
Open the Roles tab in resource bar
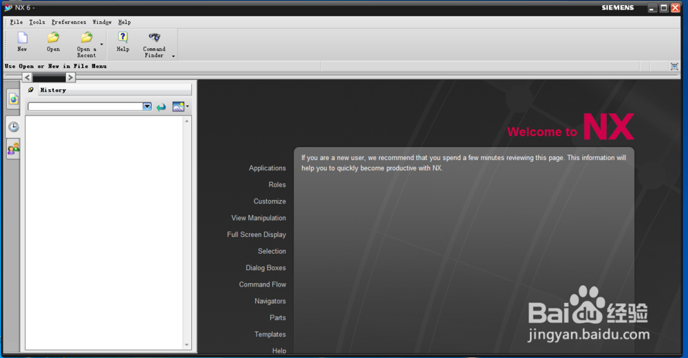14,149
